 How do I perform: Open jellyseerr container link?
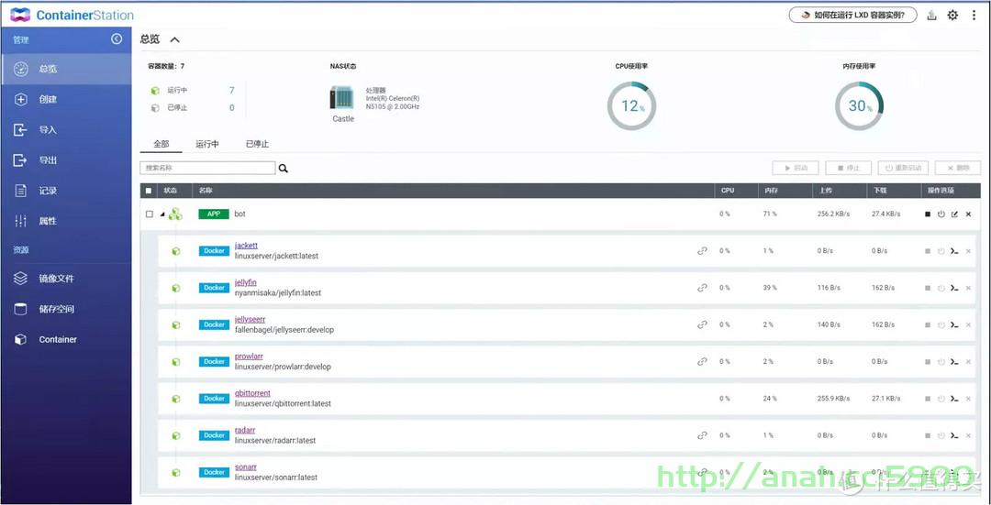(x=250, y=320)
